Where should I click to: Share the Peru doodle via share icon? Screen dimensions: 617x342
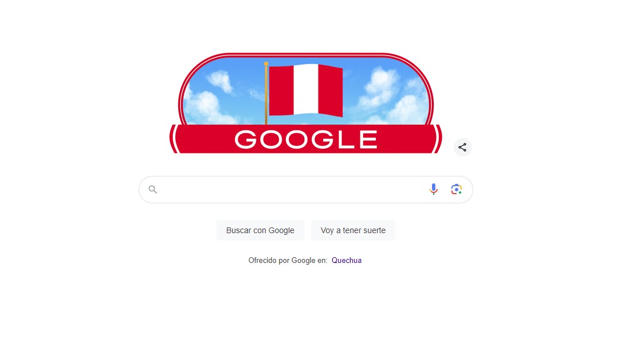(x=462, y=147)
